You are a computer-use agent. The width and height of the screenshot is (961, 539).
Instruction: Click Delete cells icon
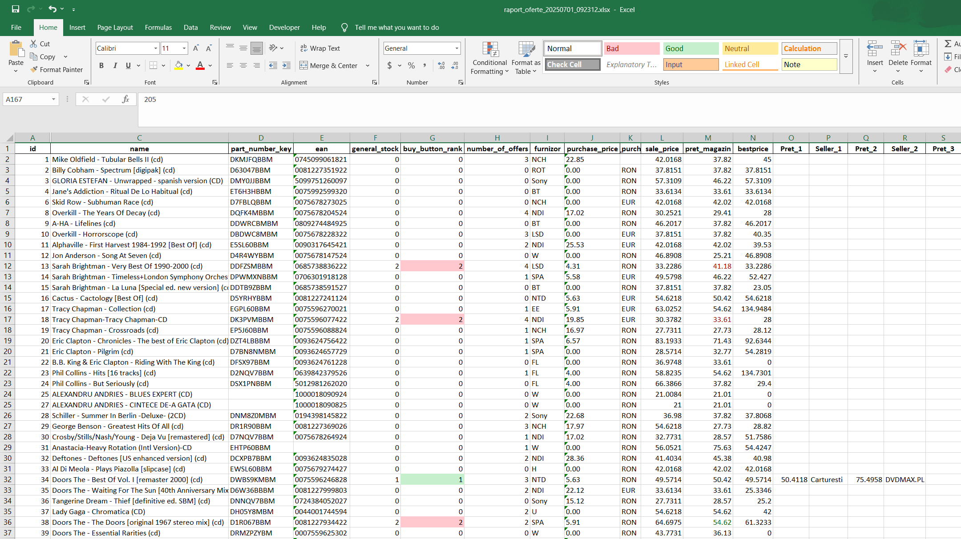click(x=898, y=49)
